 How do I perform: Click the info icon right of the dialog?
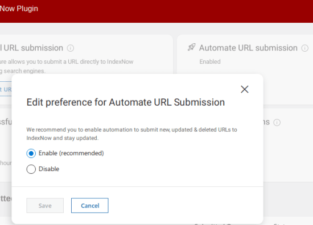[277, 122]
